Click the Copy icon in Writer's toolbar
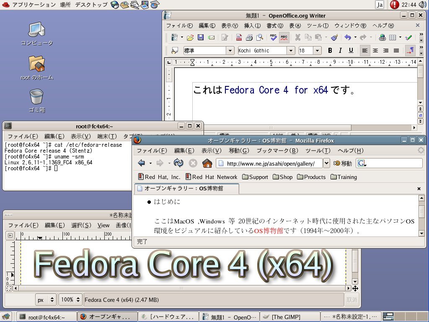429x322 pixels. [x=308, y=37]
